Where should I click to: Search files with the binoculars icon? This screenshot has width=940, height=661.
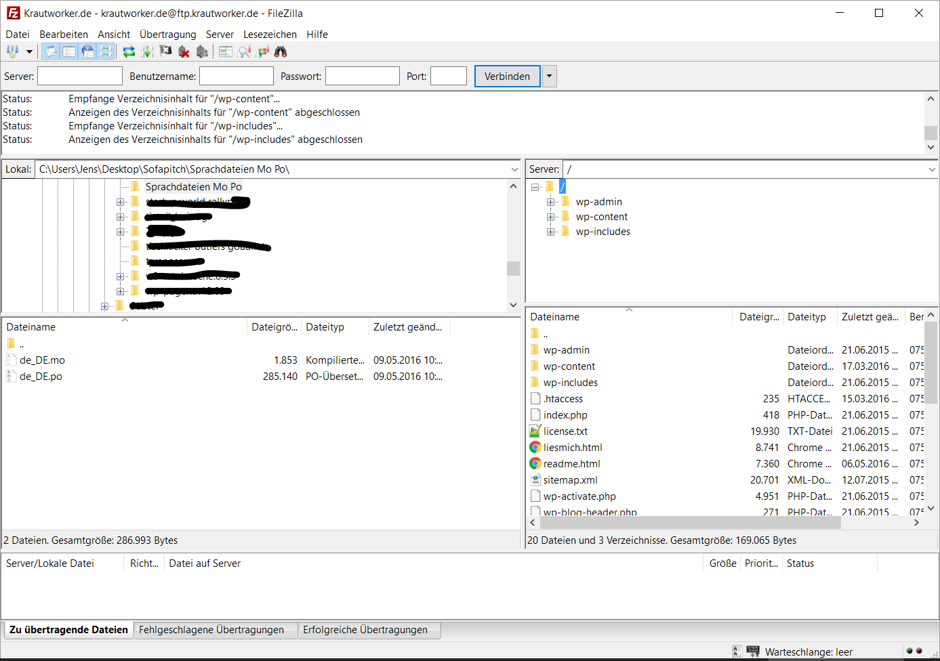(x=281, y=51)
